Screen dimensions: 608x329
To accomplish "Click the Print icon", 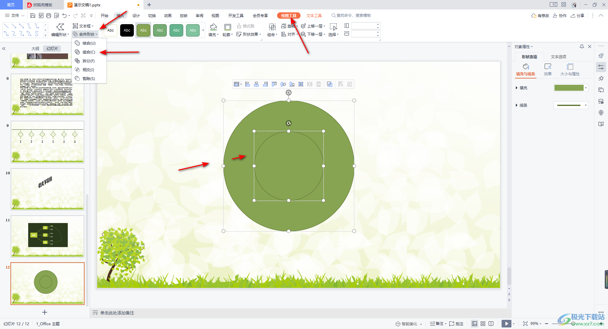I will 48,16.
